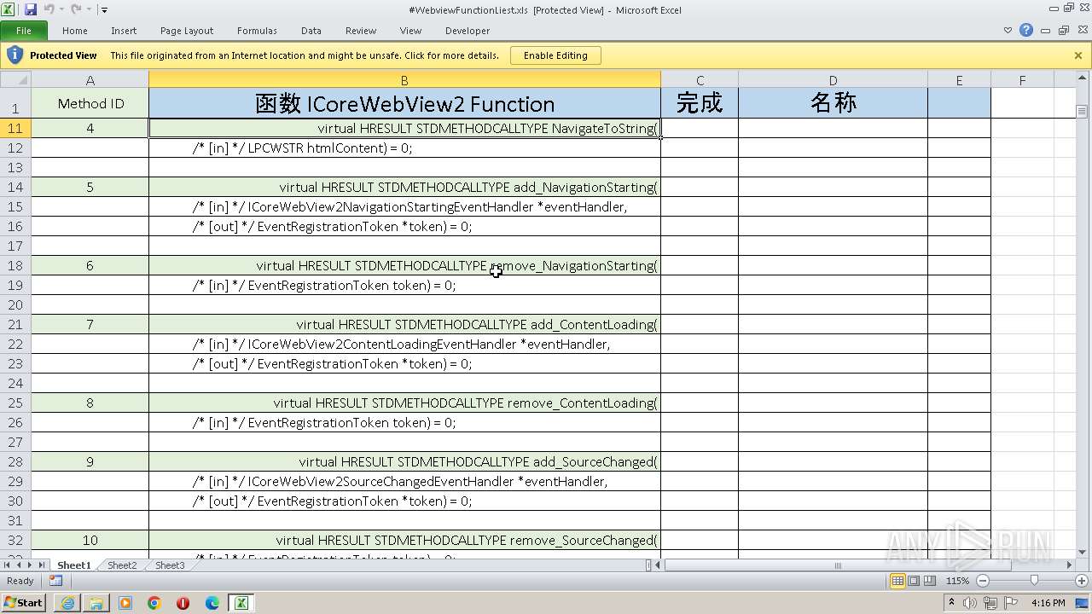The image size is (1092, 614).
Task: Switch to the Data ribbon tab
Action: tap(311, 31)
